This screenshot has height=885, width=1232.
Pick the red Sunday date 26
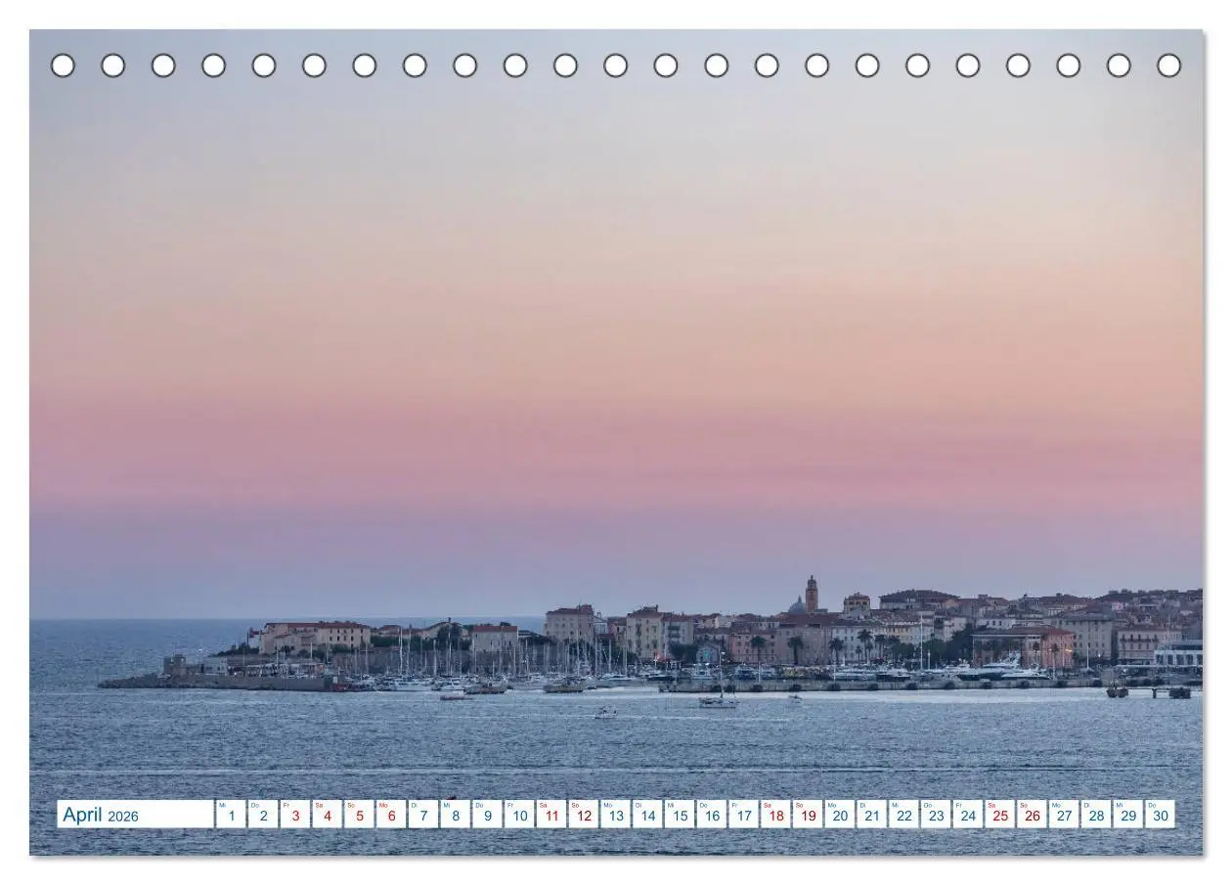1032,815
